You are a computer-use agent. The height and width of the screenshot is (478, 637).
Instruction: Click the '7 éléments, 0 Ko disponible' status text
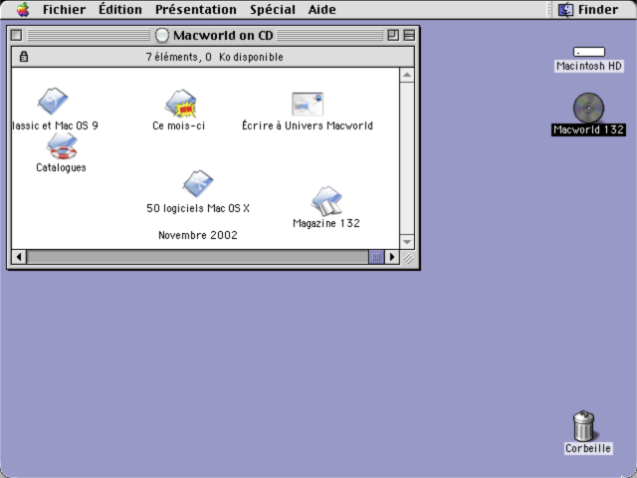pyautogui.click(x=215, y=57)
